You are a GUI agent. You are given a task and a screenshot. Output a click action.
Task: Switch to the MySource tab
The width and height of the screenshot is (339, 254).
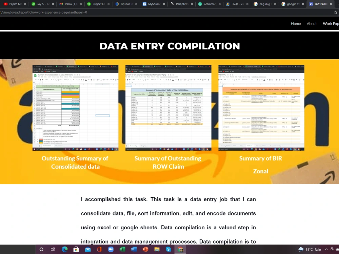(152, 4)
